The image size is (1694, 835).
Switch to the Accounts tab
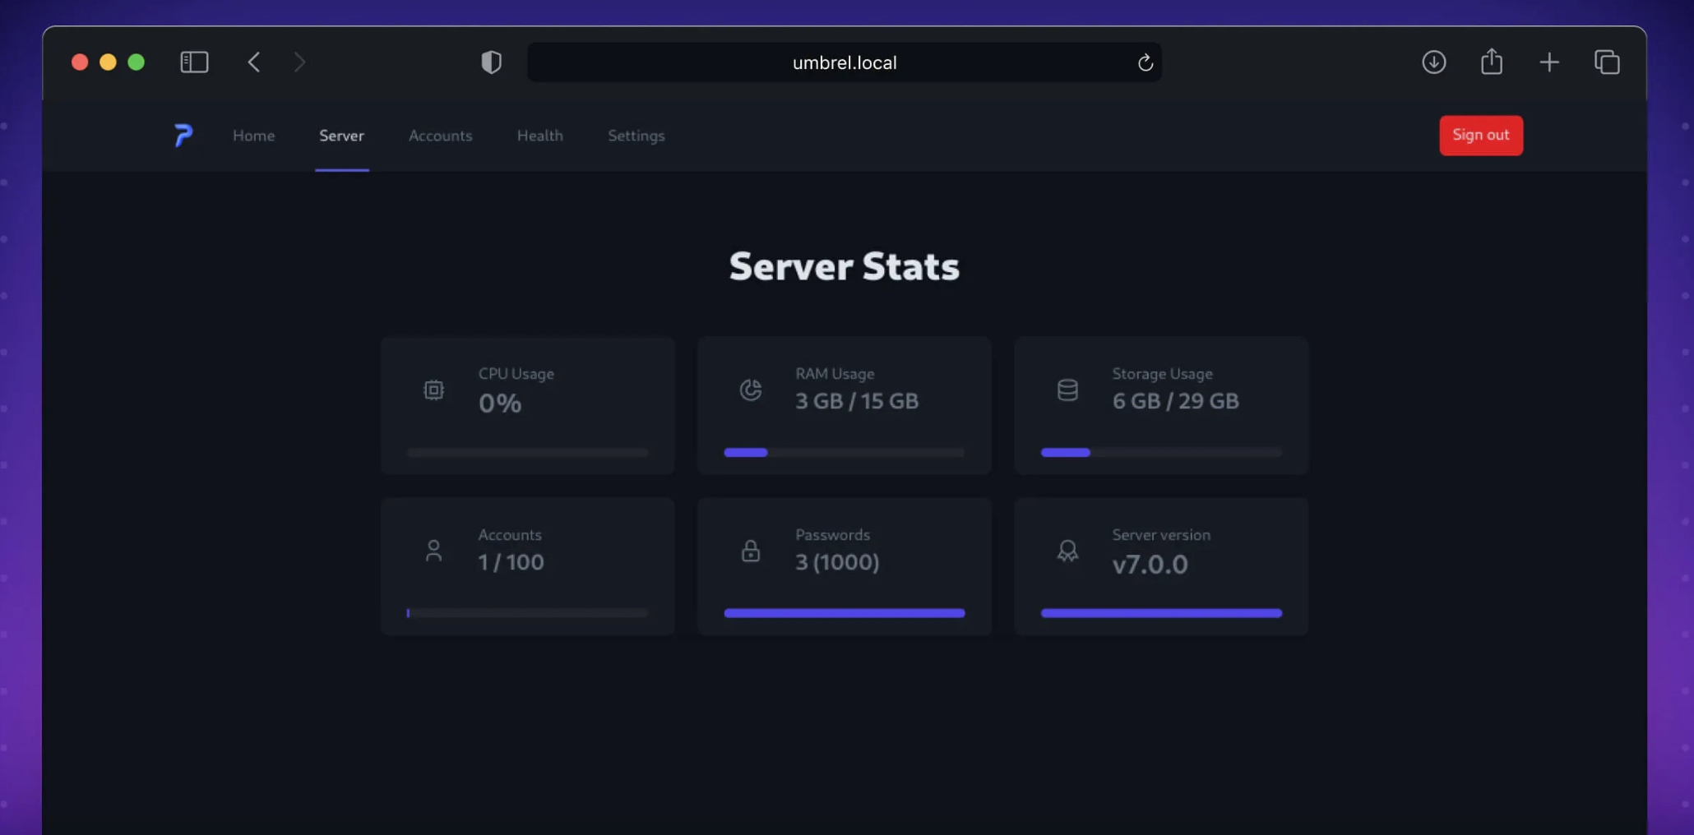440,136
